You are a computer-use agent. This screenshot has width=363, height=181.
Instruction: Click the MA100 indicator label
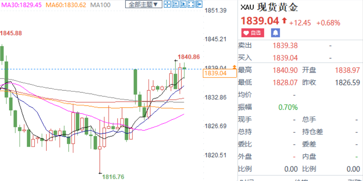tap(100, 5)
